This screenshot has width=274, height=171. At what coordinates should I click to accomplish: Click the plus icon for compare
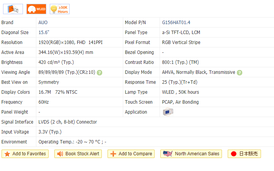point(113,154)
